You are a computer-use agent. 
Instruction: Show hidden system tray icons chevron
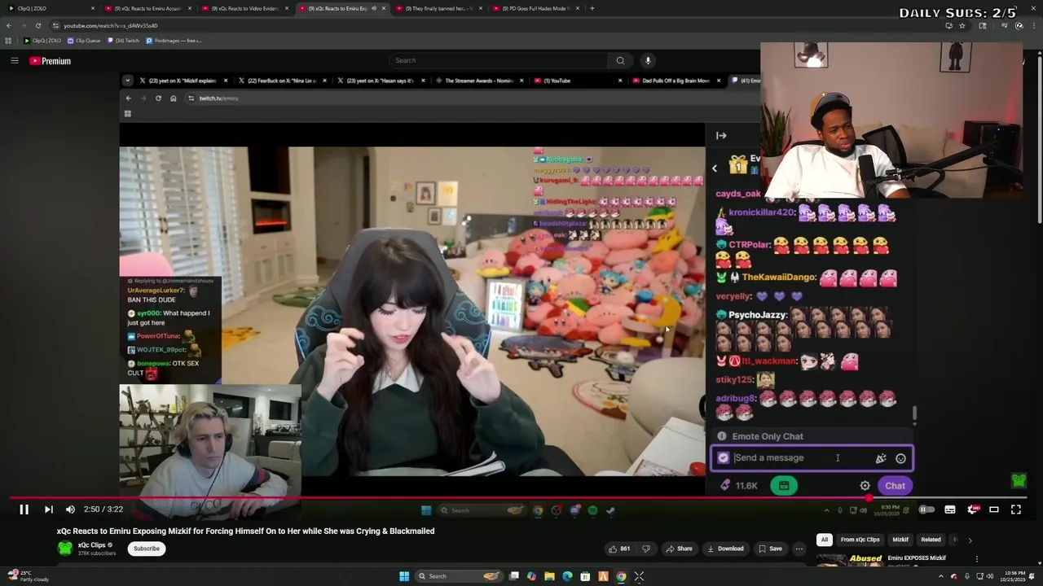pos(941,576)
